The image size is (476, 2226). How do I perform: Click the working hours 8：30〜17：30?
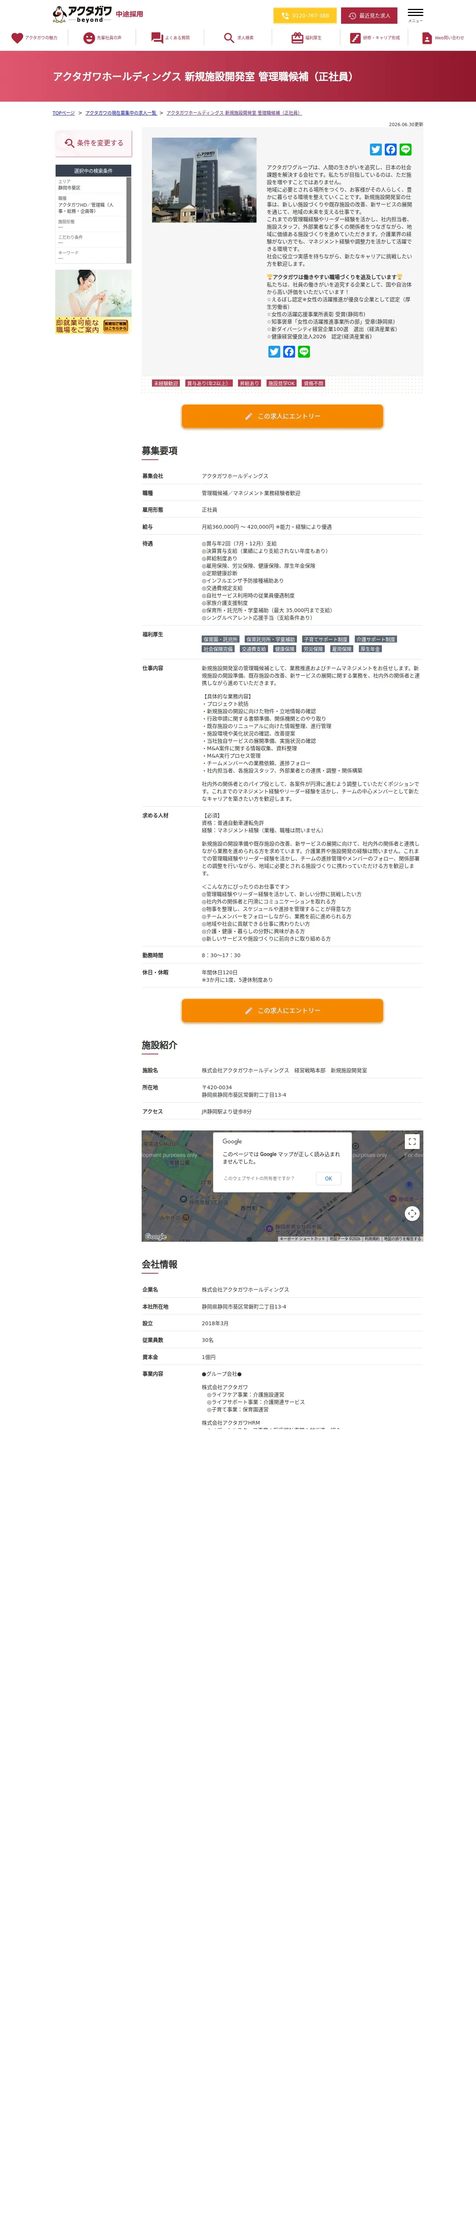point(221,956)
